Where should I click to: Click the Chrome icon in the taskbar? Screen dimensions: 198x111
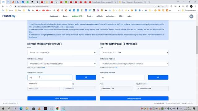pyautogui.click(x=58, y=109)
